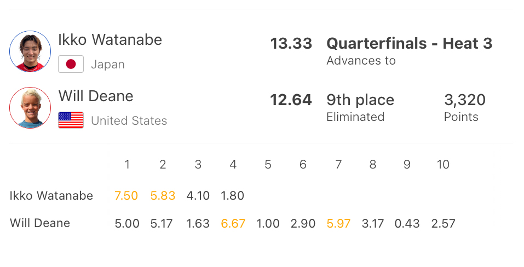Select the Quarterfinals - Heat 3 heading
This screenshot has width=524, height=267.
409,44
